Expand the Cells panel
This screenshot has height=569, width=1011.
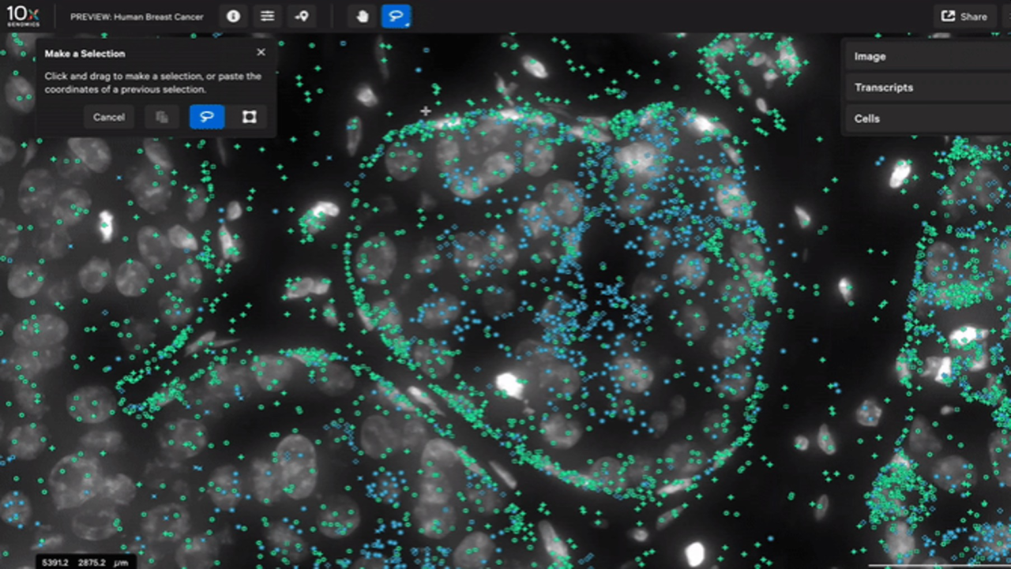(x=926, y=118)
